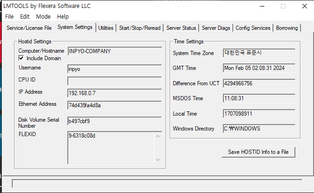
Task: Click Save HOSTID Info to a File
Action: point(258,152)
